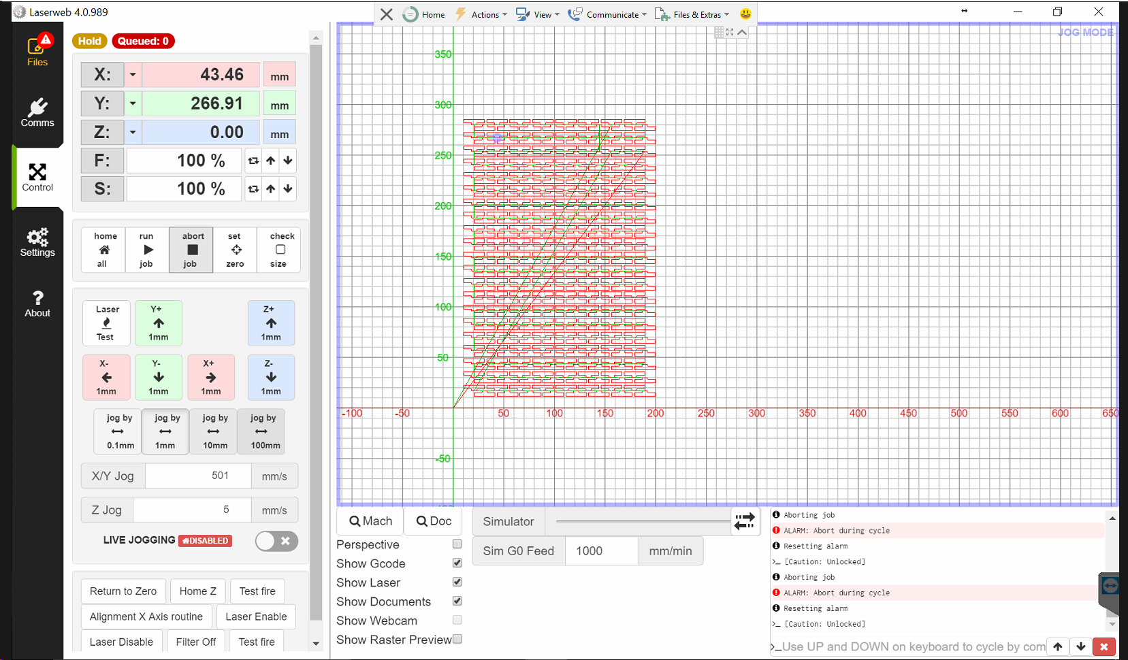Toggle the Show Gcode checkbox
1128x660 pixels.
(x=457, y=563)
